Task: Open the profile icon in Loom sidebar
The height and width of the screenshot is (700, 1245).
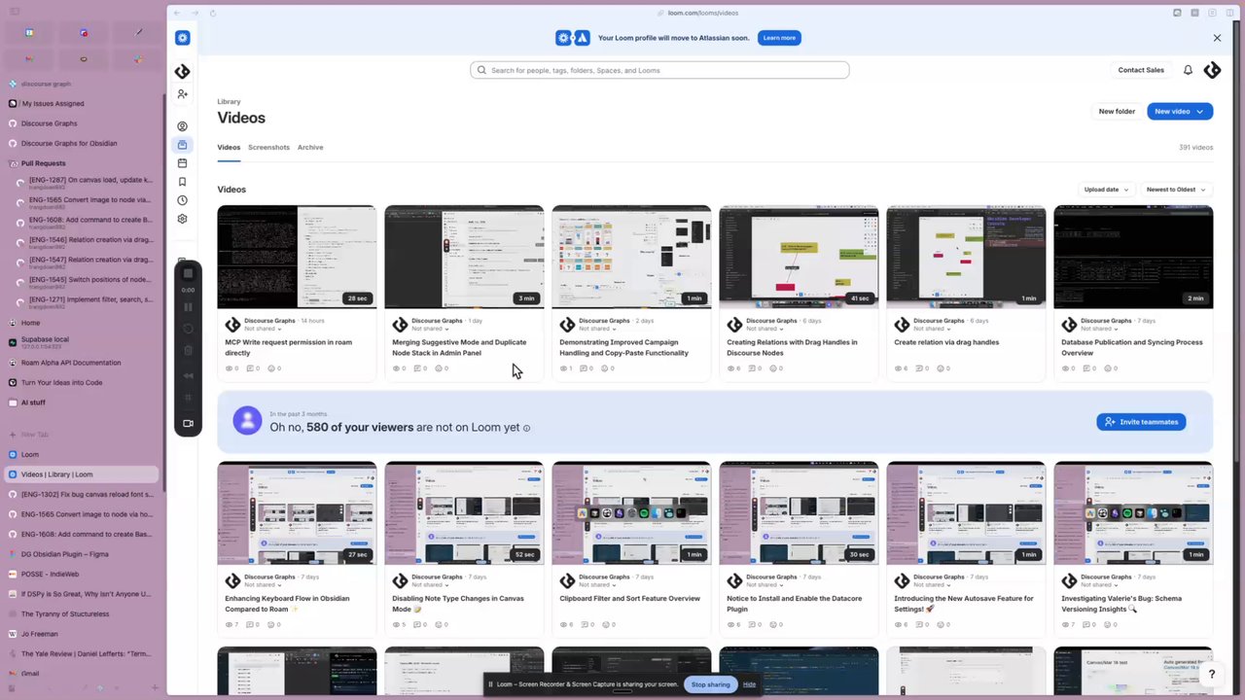Action: pos(182,126)
